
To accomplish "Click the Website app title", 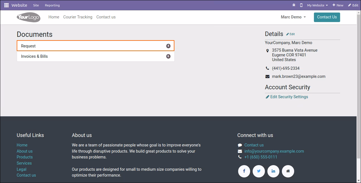I will [19, 5].
